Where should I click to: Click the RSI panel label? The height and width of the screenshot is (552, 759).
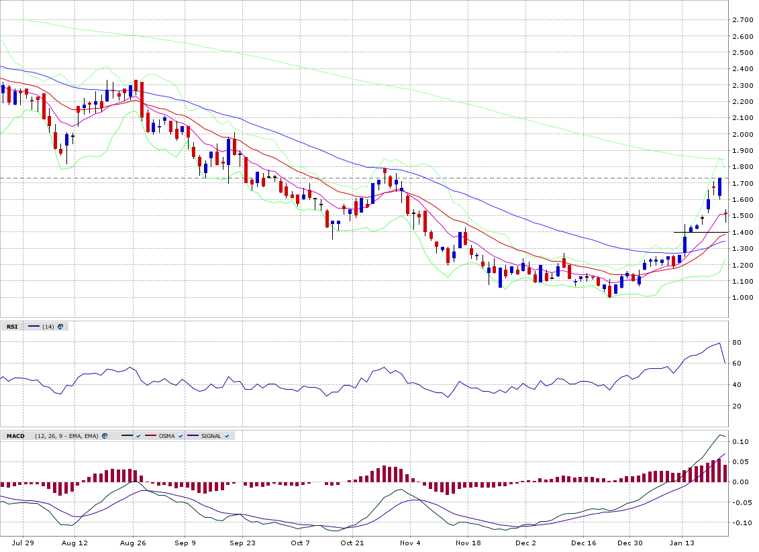pos(12,327)
